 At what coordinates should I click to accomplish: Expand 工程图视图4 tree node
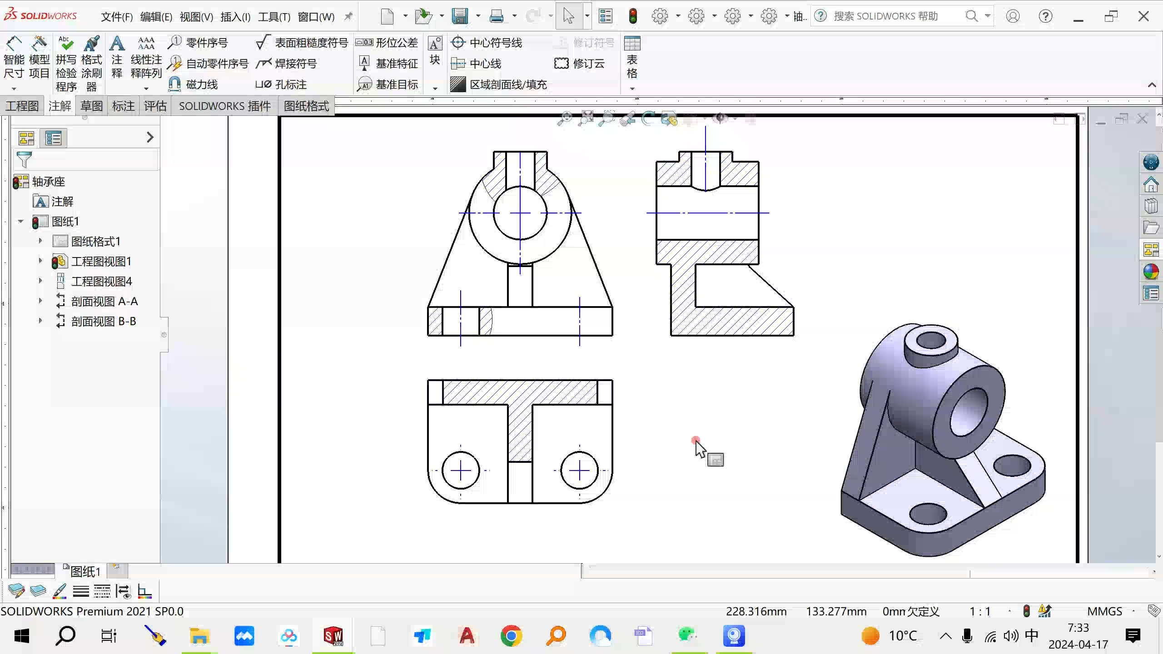point(40,281)
